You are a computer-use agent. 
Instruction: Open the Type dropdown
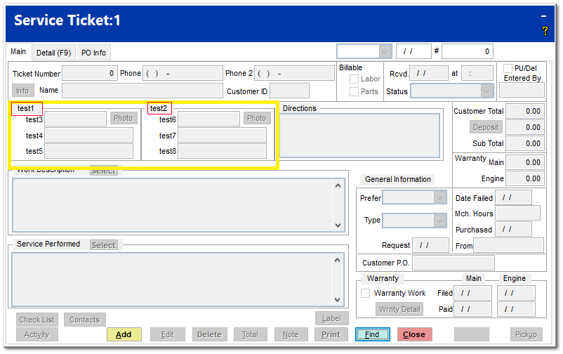pos(439,221)
